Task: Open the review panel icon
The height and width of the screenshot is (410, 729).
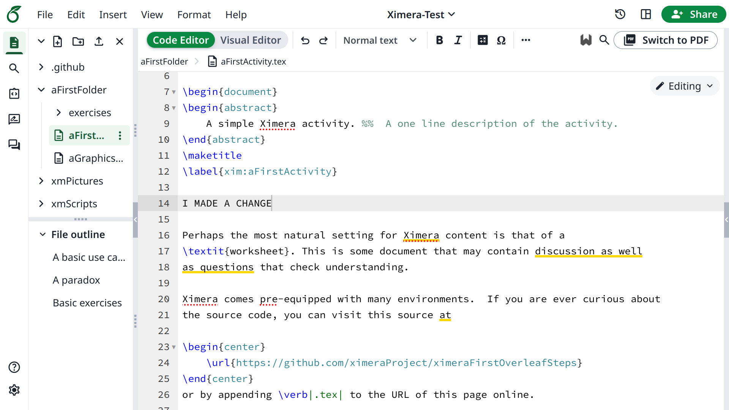Action: (x=14, y=119)
